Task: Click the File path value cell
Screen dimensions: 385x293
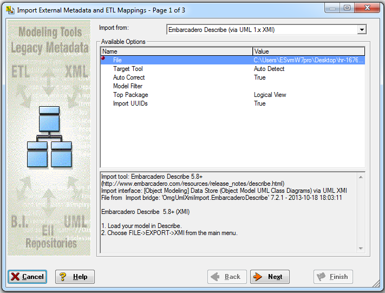Action: tap(309, 60)
